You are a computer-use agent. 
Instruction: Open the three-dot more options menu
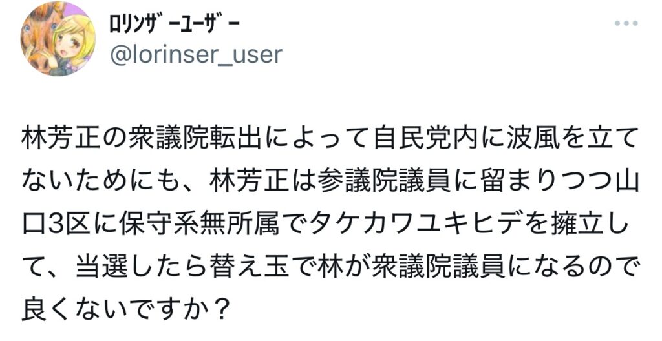tap(626, 24)
